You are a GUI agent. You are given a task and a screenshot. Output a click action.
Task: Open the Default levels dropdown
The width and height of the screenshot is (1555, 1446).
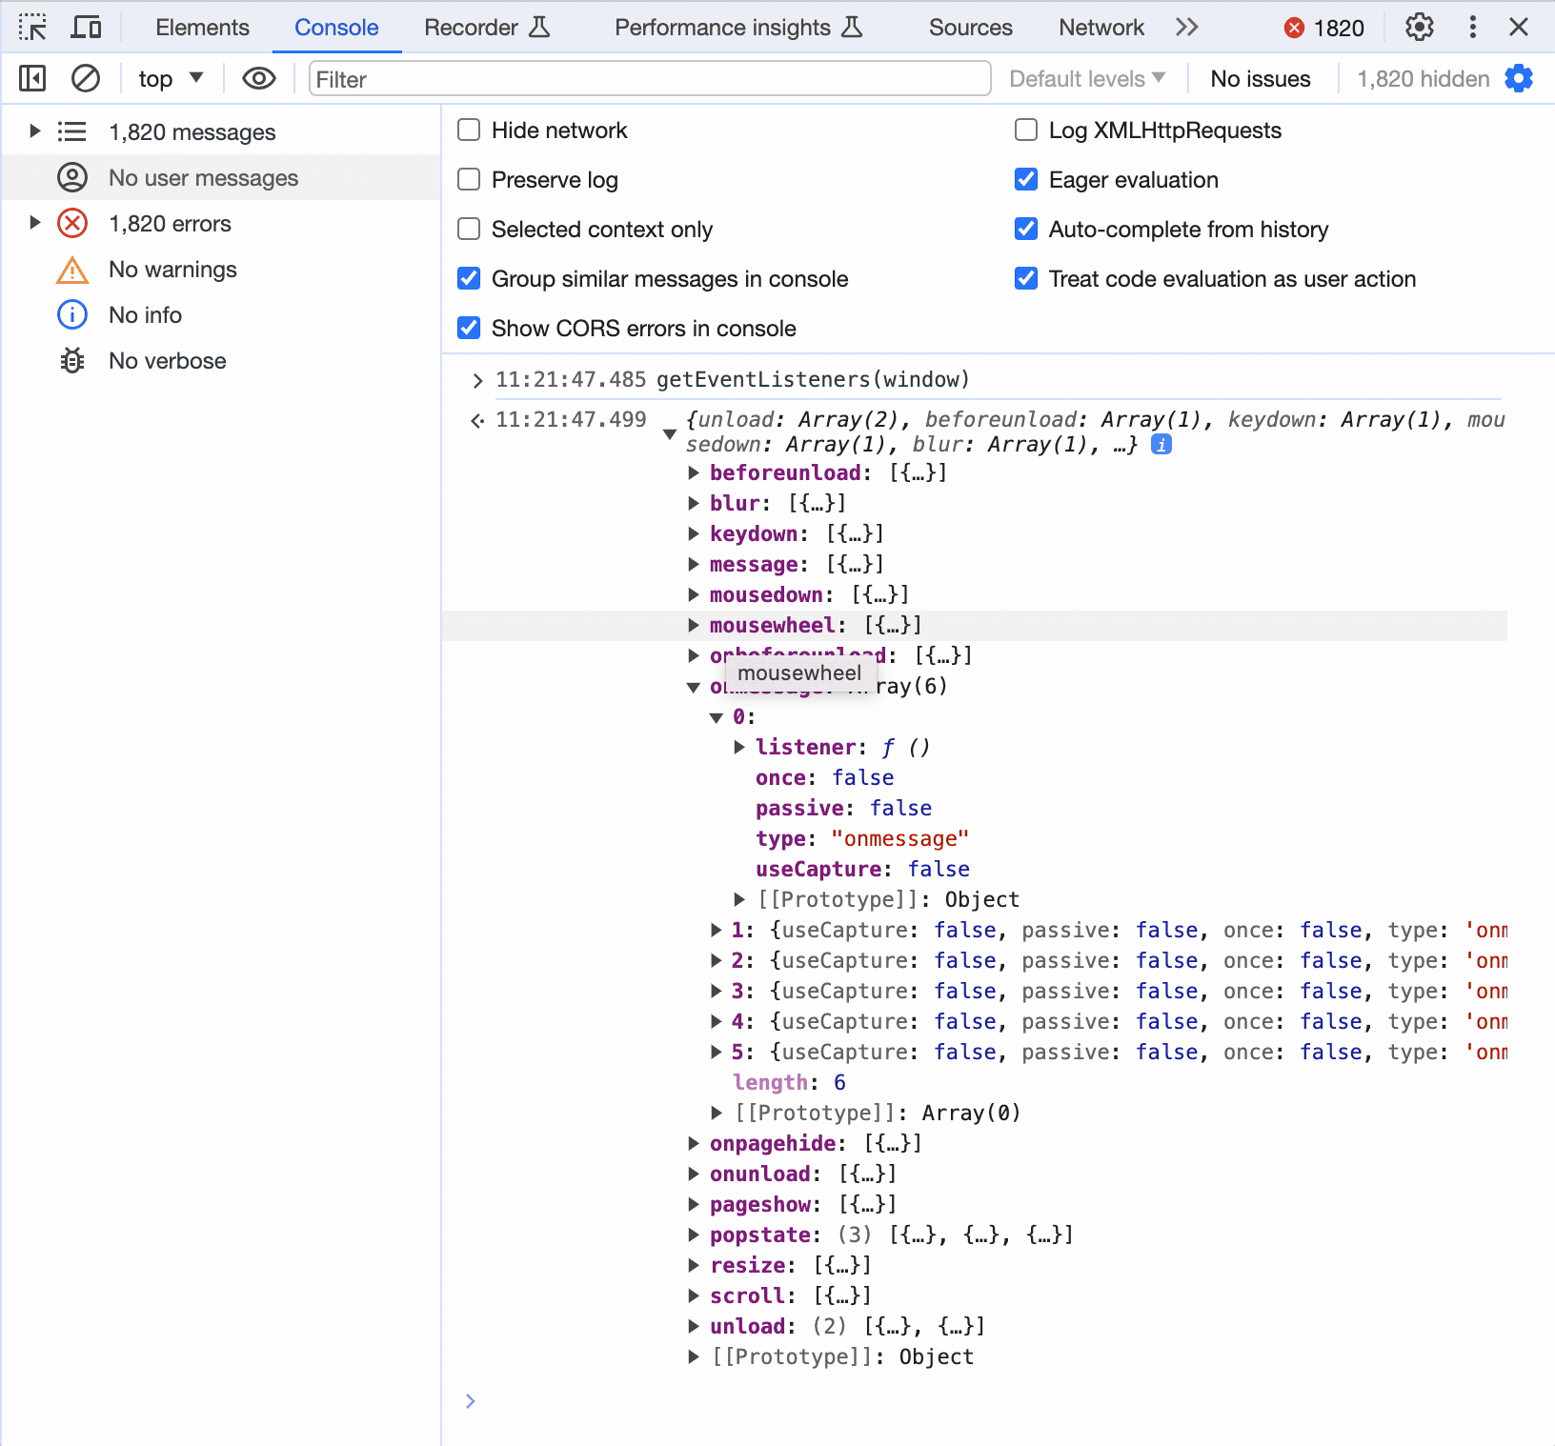click(x=1087, y=79)
